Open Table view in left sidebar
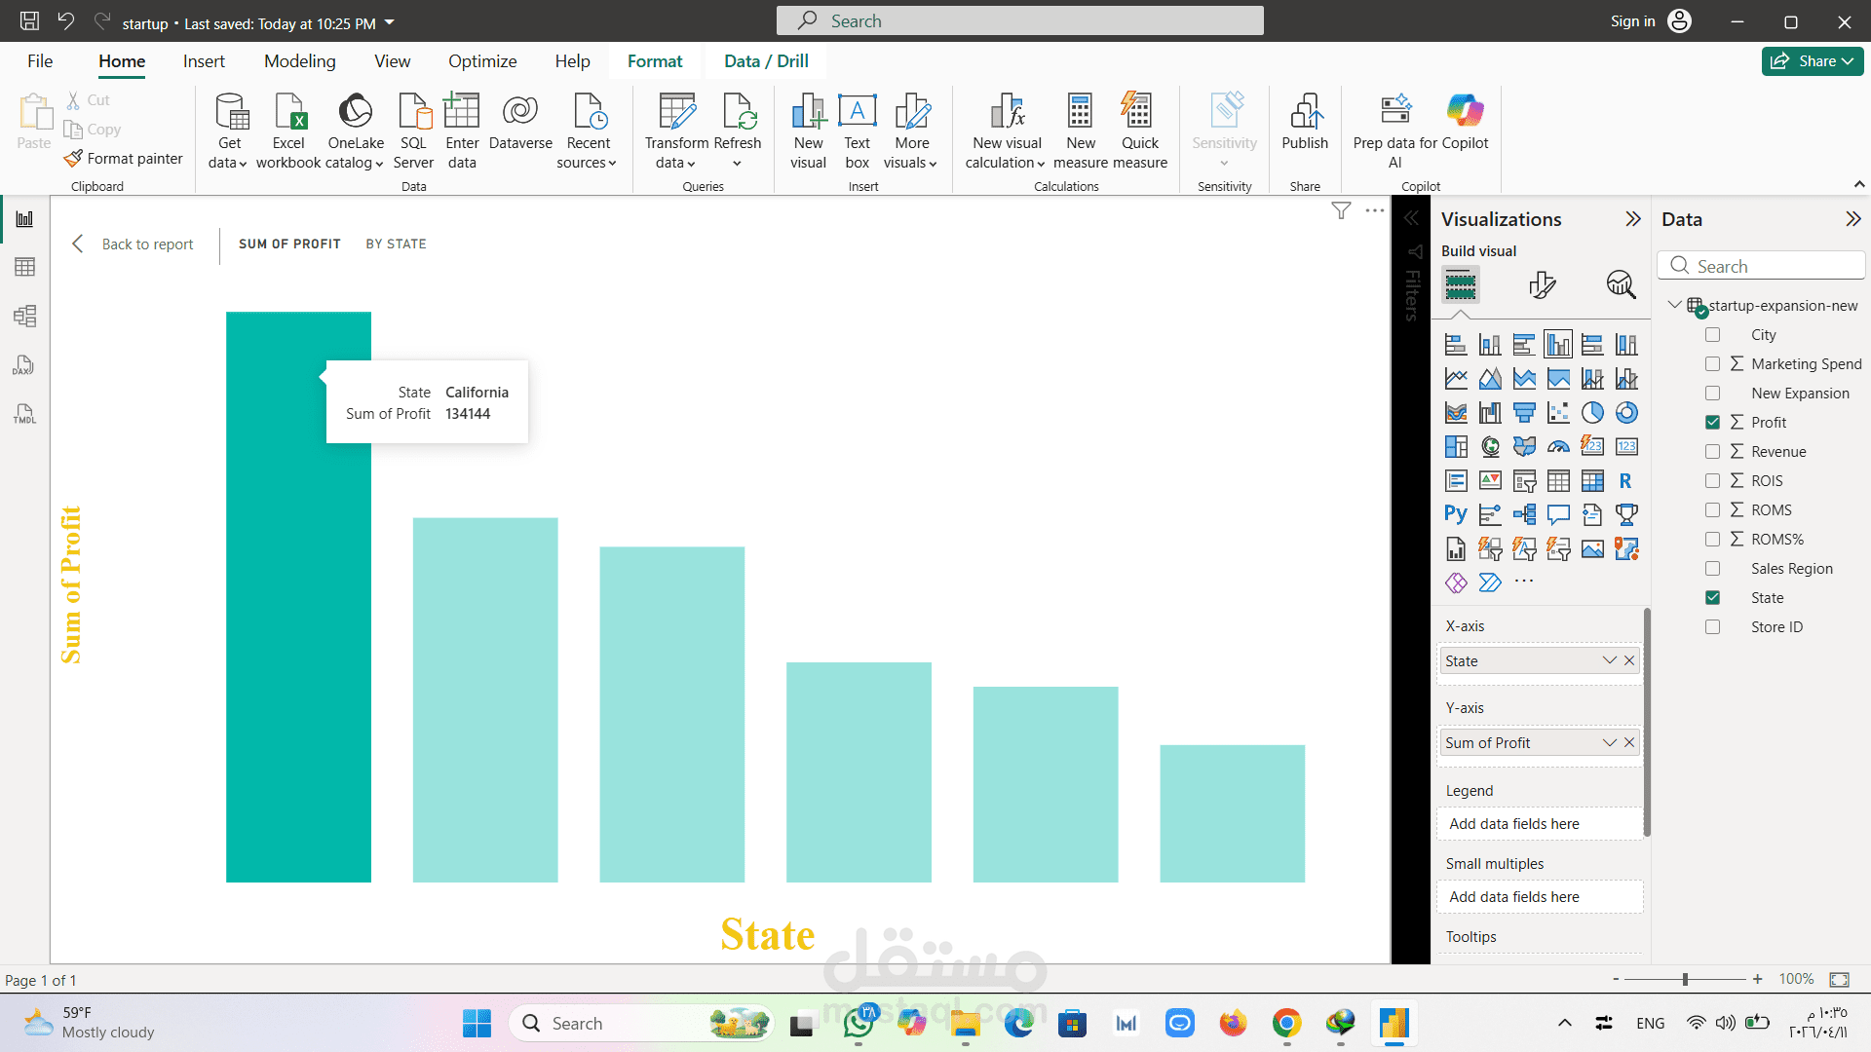The height and width of the screenshot is (1052, 1871). pyautogui.click(x=24, y=267)
